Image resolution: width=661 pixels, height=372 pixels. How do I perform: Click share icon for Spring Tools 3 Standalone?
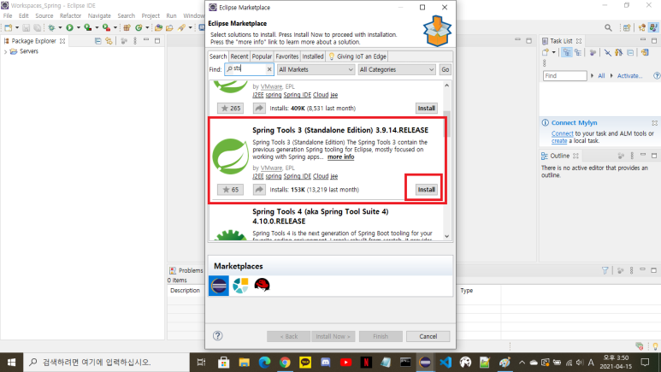click(x=259, y=190)
